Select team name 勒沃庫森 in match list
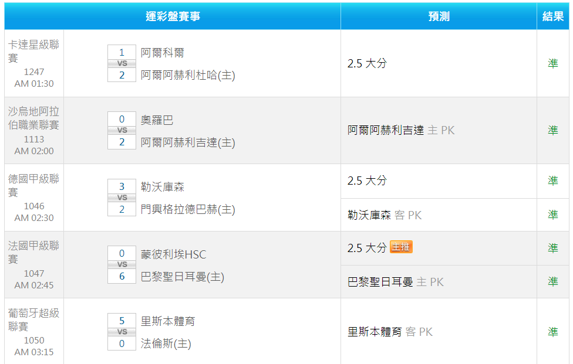Image resolution: width=573 pixels, height=364 pixels. [162, 187]
